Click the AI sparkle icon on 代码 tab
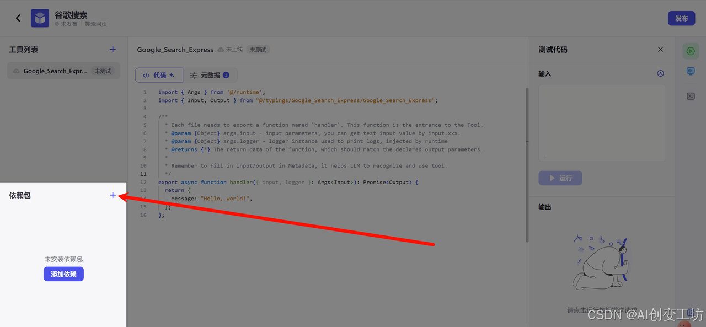 click(172, 75)
